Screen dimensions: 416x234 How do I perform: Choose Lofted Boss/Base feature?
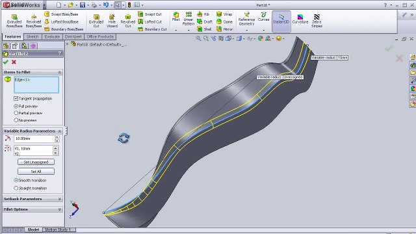(x=61, y=21)
